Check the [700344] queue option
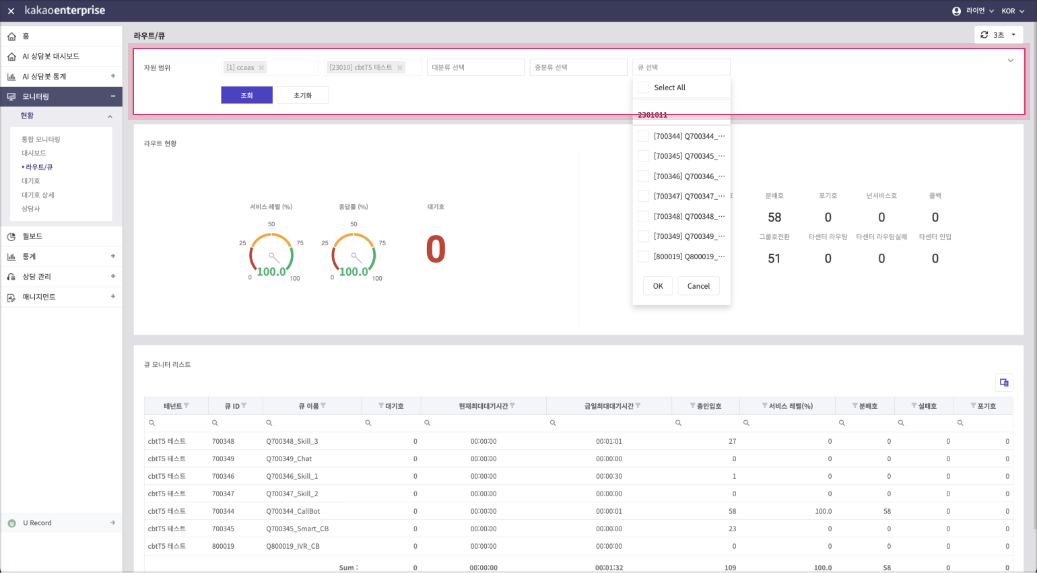 [644, 136]
